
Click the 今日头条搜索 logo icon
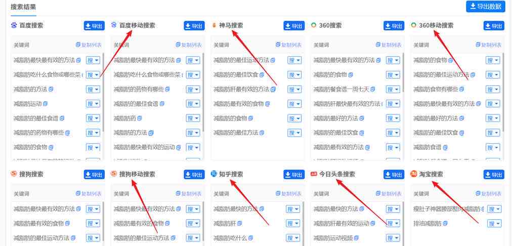(x=314, y=174)
